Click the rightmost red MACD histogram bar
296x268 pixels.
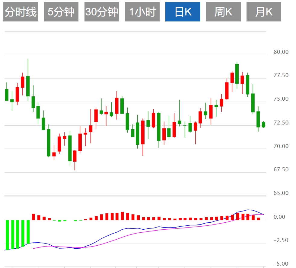point(259,218)
